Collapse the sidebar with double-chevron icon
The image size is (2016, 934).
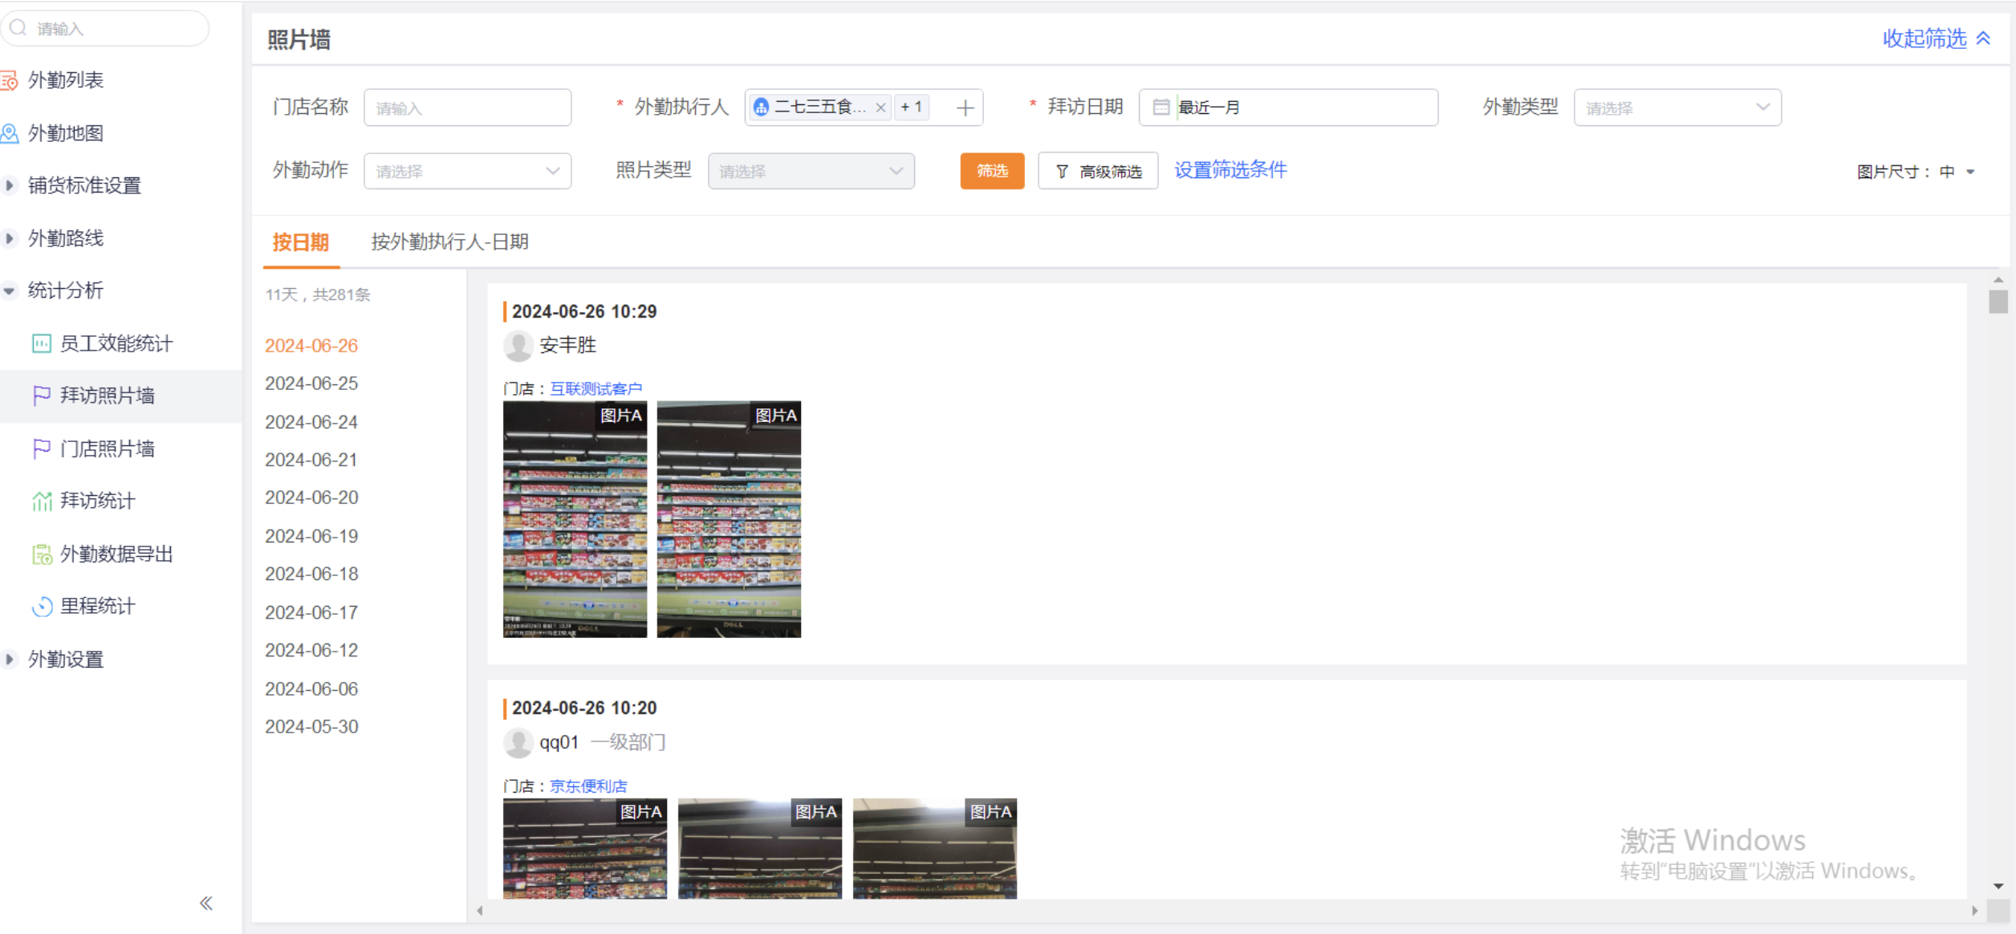click(x=206, y=904)
